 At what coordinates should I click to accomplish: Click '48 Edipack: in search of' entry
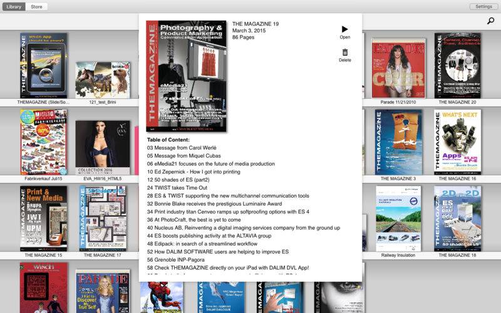202,244
